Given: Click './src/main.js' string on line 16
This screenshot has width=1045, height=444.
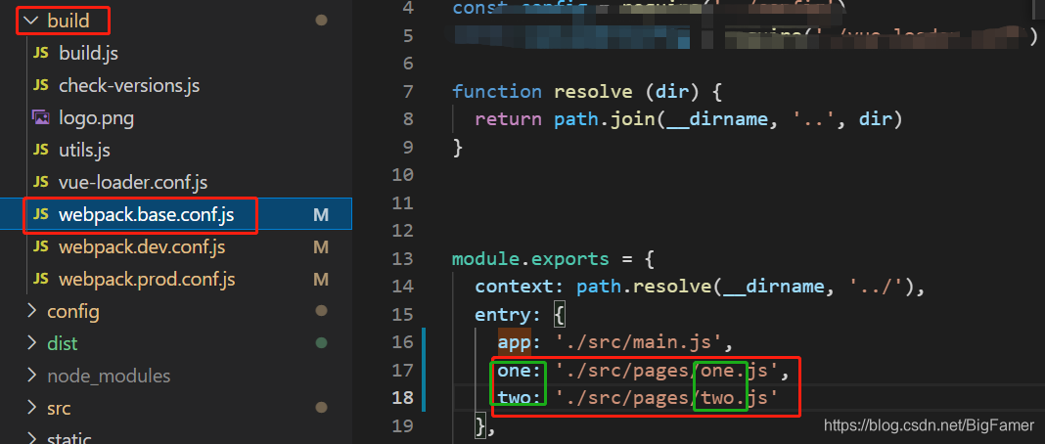Looking at the screenshot, I should coord(639,343).
